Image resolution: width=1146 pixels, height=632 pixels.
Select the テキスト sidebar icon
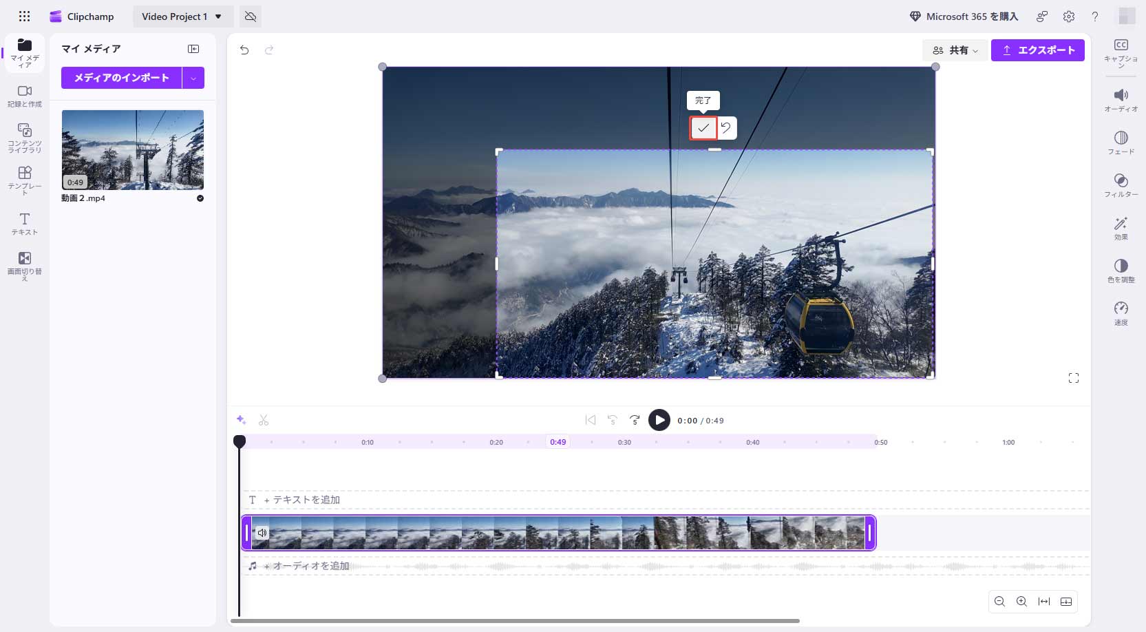click(x=24, y=224)
